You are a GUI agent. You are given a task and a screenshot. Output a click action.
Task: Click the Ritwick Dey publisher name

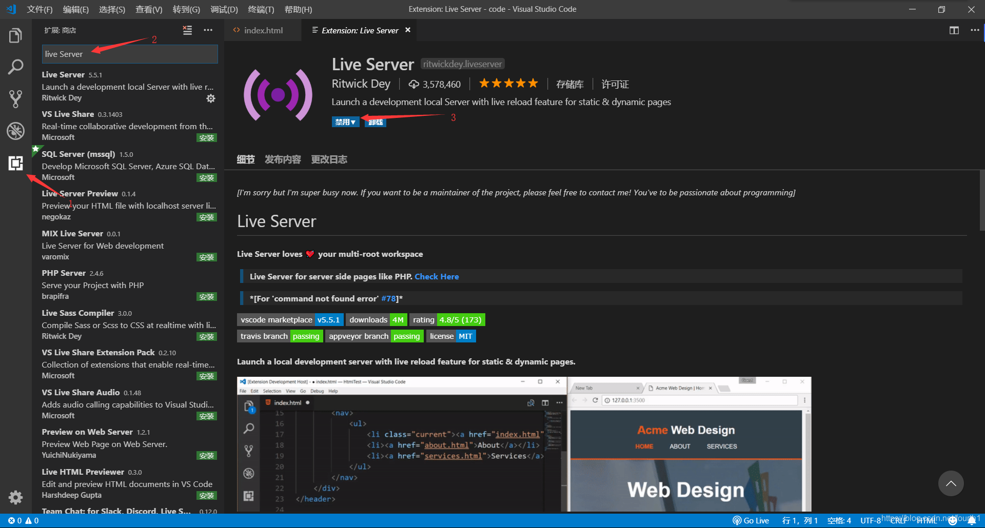(x=361, y=84)
